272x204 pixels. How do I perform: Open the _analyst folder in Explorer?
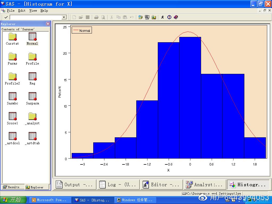click(x=32, y=116)
